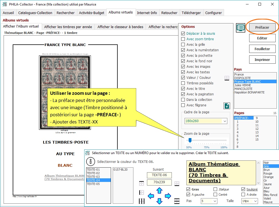Image resolution: width=279 pixels, height=207 pixels.
Task: Click the Feuilleter button
Action: coord(262,49)
